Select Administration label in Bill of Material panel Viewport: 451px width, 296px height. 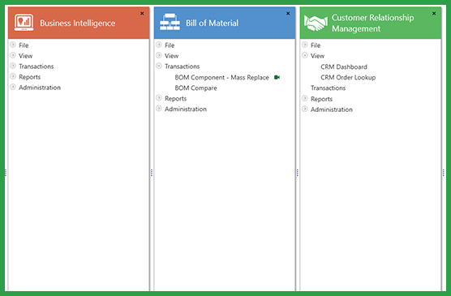(186, 109)
